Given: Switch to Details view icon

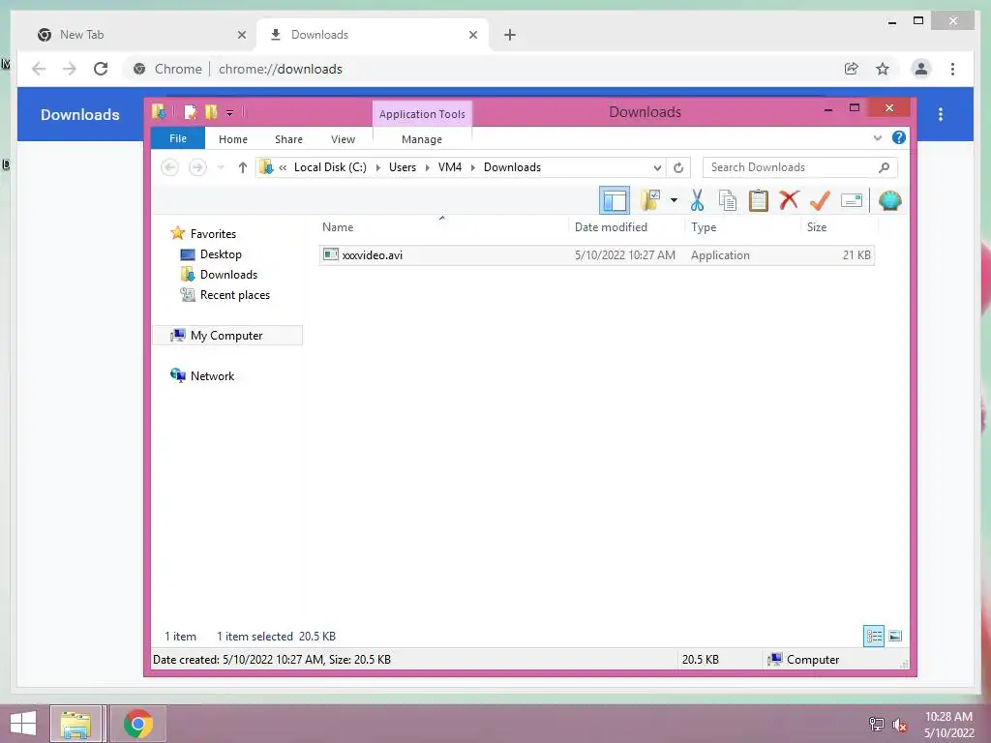Looking at the screenshot, I should pyautogui.click(x=874, y=636).
